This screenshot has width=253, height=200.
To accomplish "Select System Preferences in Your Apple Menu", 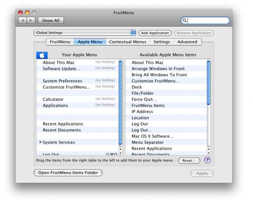I will point(78,81).
